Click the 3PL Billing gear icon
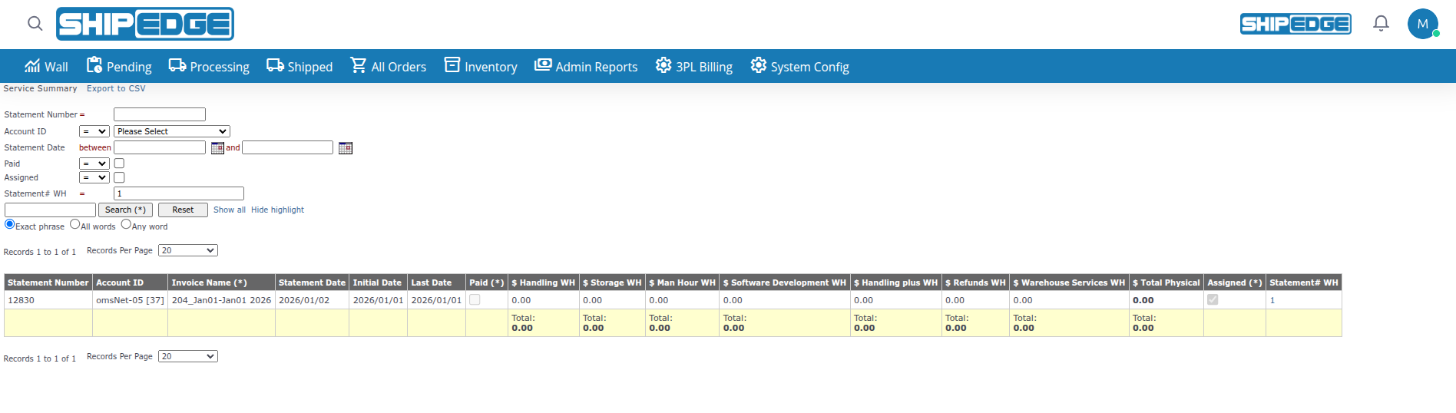This screenshot has width=1456, height=413. point(663,66)
